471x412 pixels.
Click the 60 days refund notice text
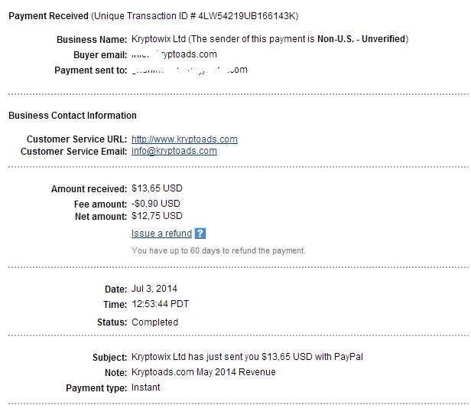point(219,250)
